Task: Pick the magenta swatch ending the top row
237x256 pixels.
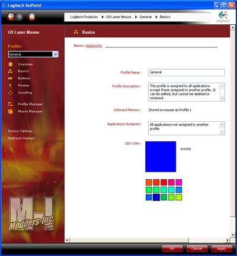Action: (179, 182)
